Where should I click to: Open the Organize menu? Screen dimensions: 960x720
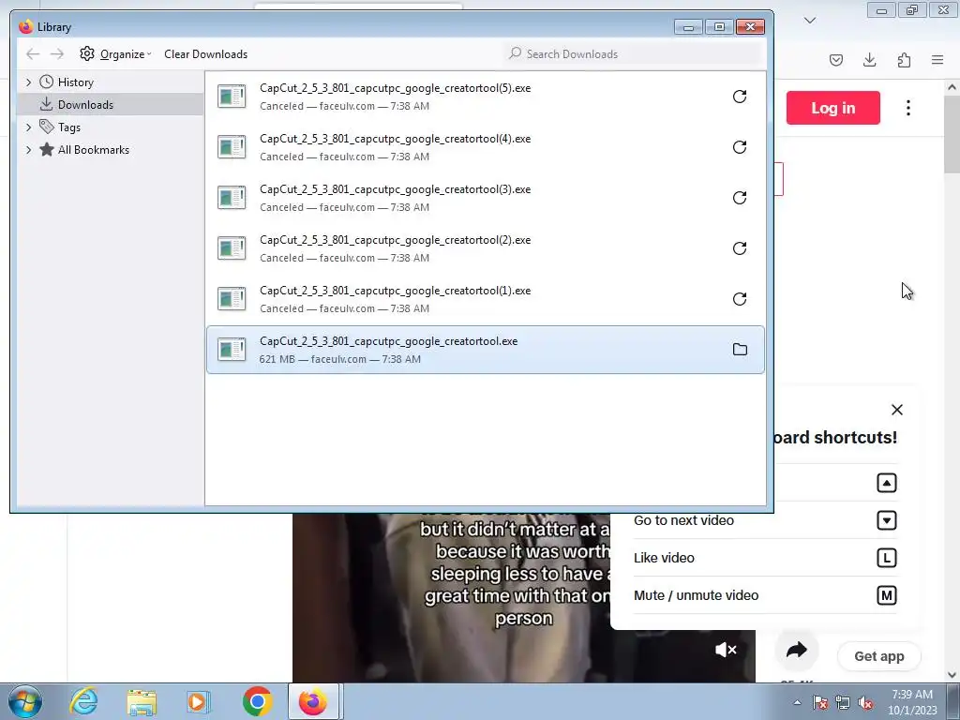(x=115, y=53)
